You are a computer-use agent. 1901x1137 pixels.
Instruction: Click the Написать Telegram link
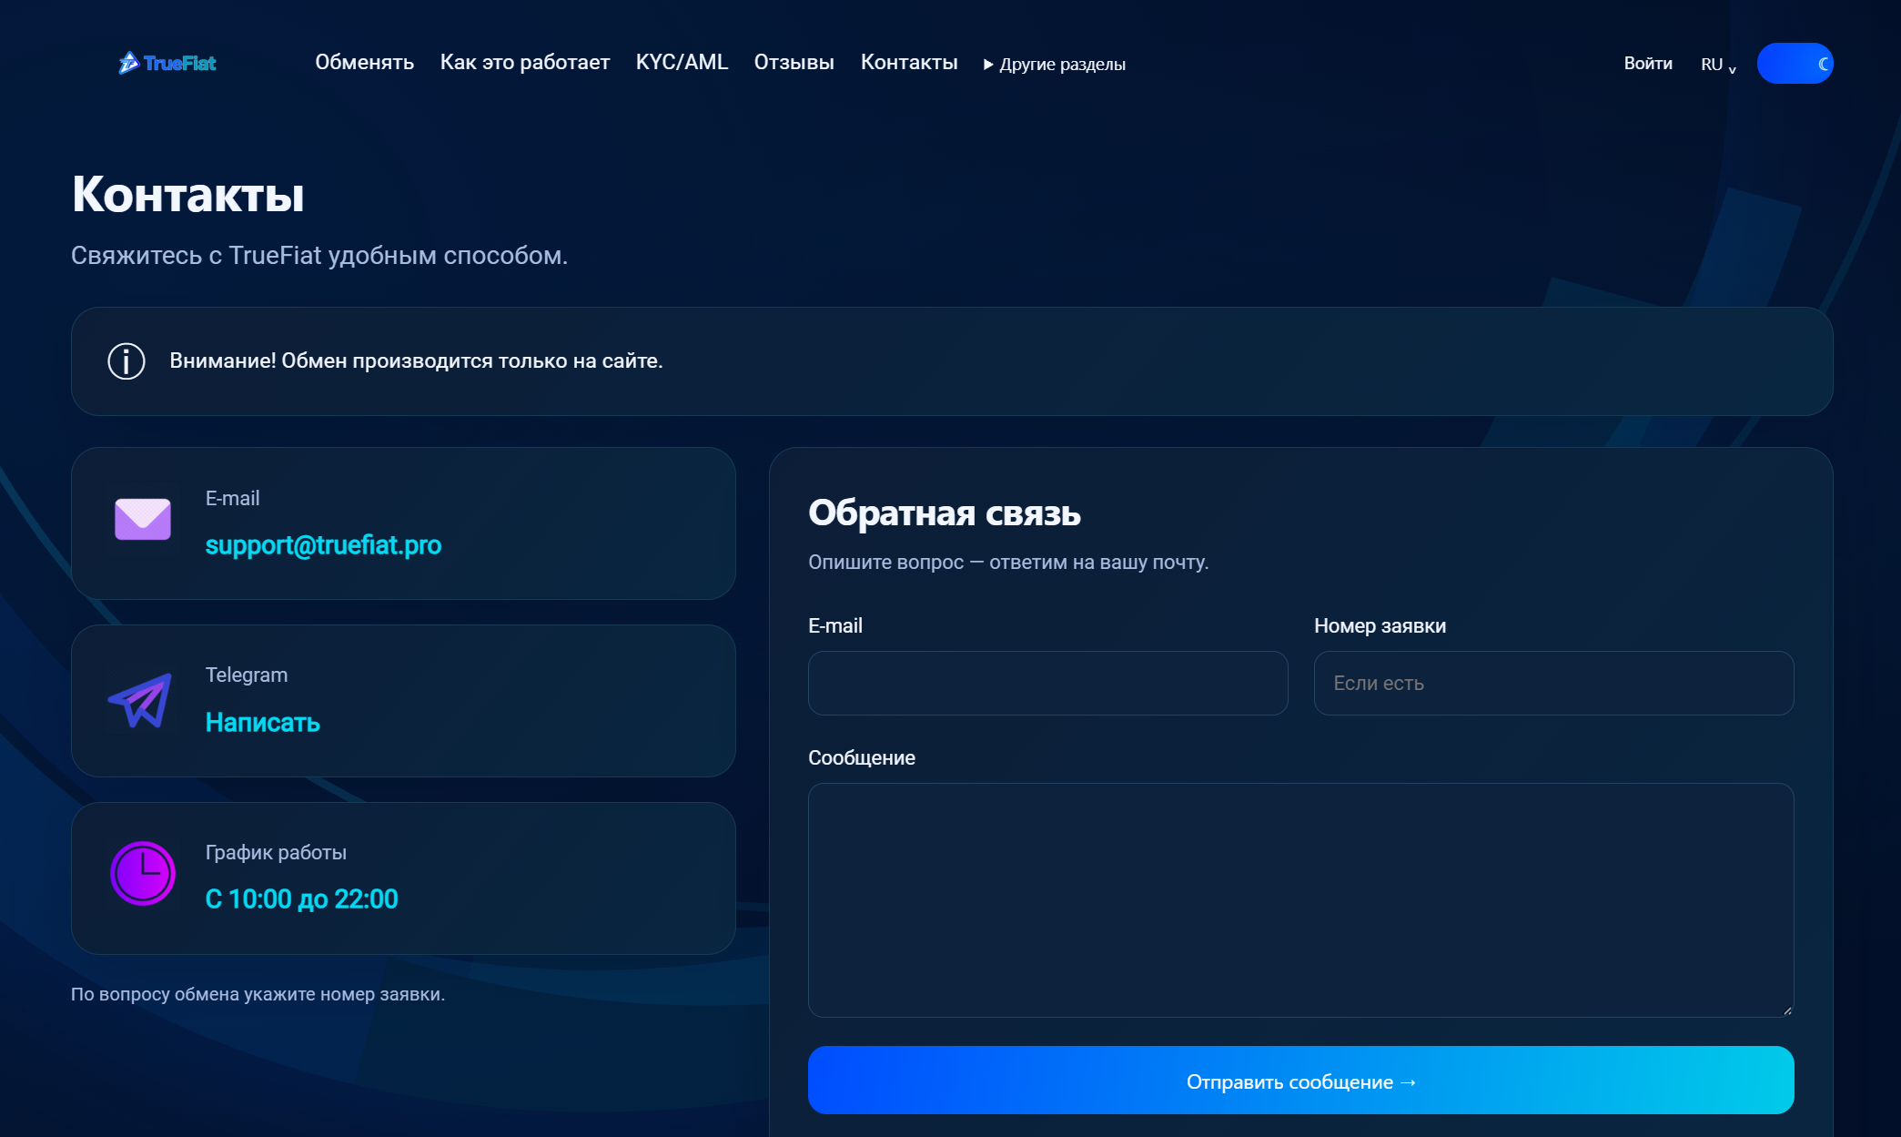click(263, 722)
